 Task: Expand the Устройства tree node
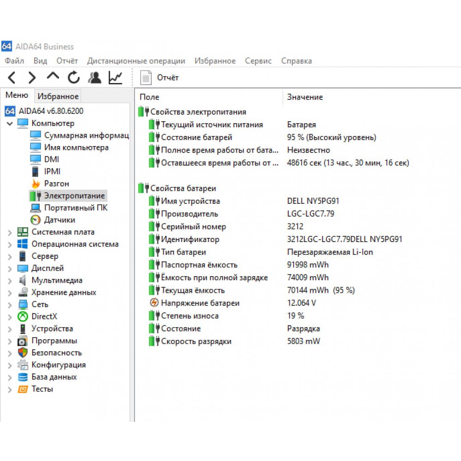point(10,329)
